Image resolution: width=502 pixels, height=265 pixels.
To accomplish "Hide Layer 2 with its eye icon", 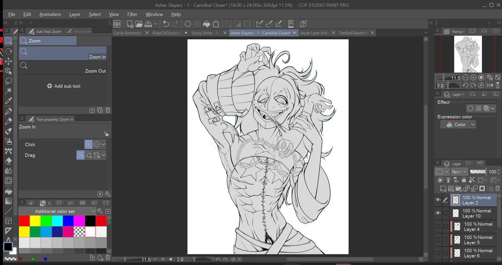I will (438, 200).
